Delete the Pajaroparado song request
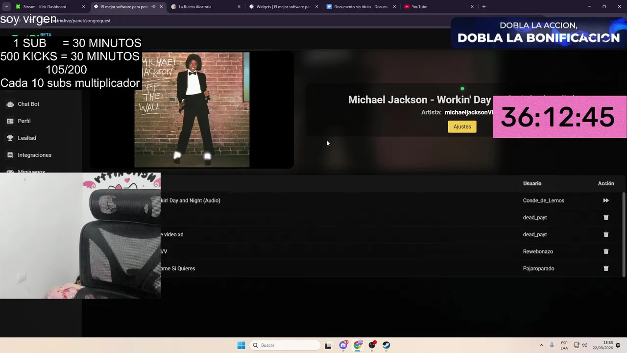The image size is (627, 353). tap(606, 268)
